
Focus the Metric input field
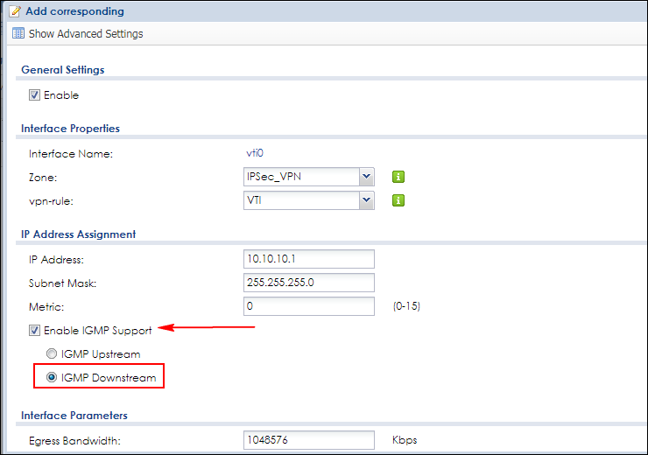click(308, 307)
